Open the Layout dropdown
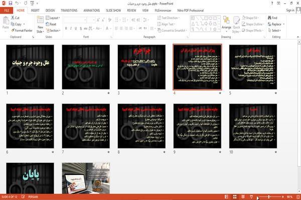This screenshot has height=200, width=301. (x=53, y=18)
